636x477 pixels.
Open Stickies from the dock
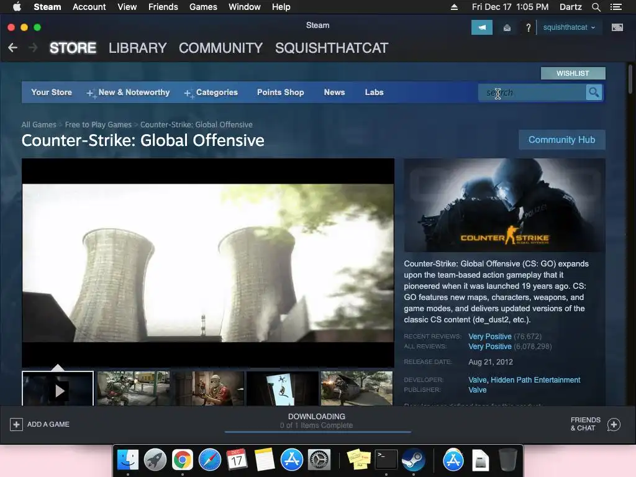[358, 460]
